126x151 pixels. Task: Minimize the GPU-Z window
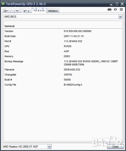tap(111, 4)
